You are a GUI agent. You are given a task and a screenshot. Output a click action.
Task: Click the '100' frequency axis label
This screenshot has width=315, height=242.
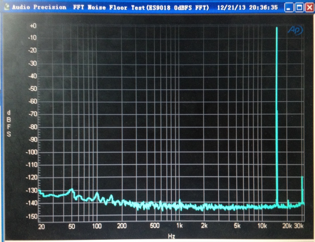(x=97, y=226)
